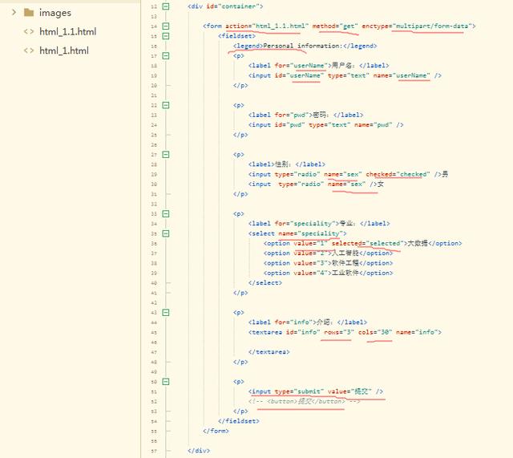Click the label for="info" line
513x458 pixels.
point(308,322)
